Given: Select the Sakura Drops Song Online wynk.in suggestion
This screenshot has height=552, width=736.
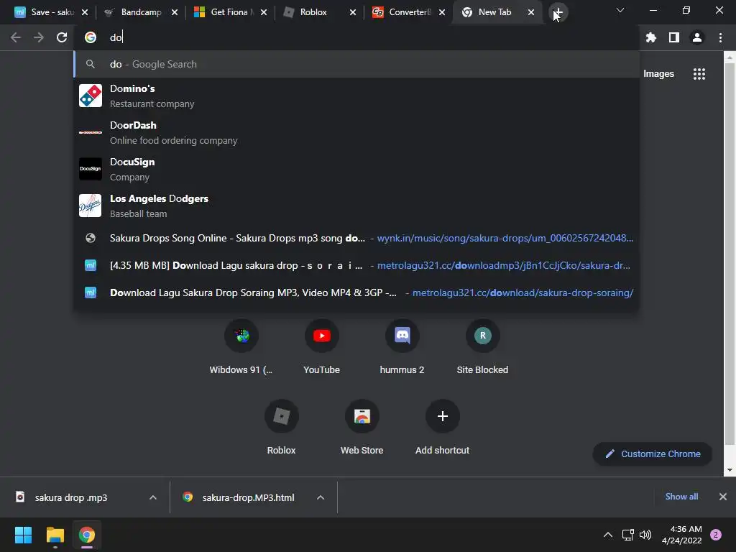Looking at the screenshot, I should point(356,238).
